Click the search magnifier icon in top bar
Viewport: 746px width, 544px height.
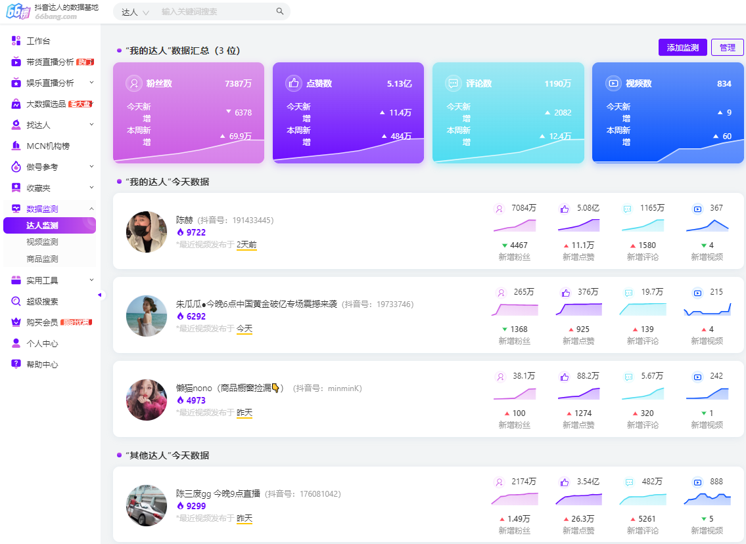[x=280, y=12]
